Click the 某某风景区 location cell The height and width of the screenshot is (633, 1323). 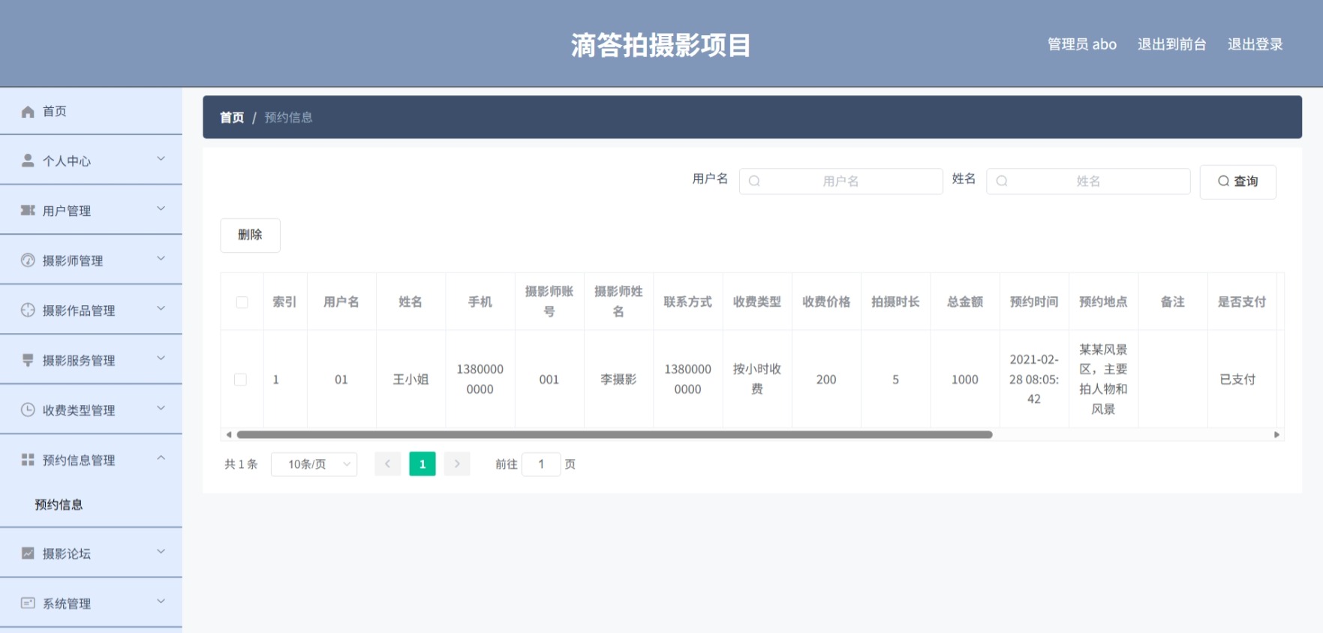1103,379
